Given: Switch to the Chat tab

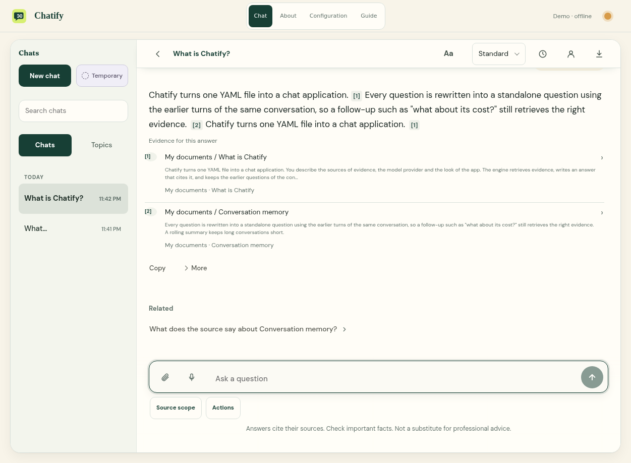Looking at the screenshot, I should click(x=260, y=16).
